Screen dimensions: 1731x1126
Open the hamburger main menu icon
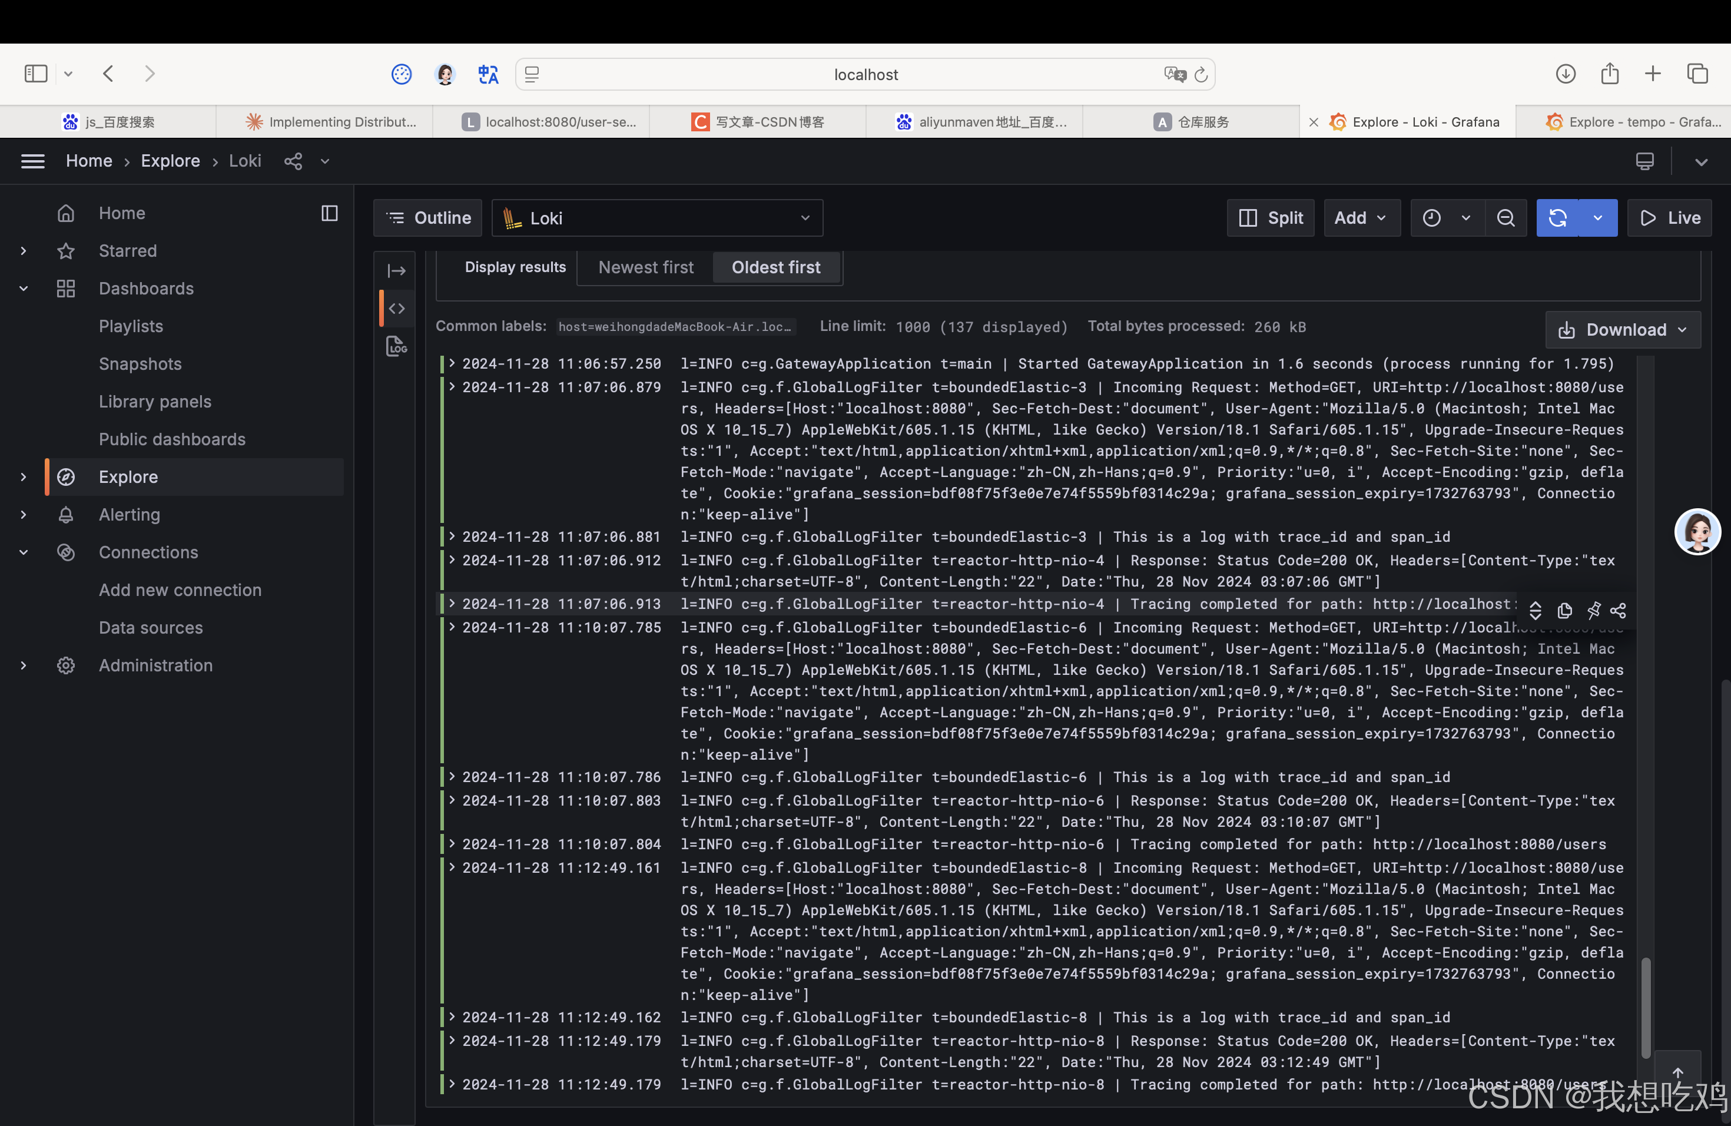pyautogui.click(x=33, y=161)
